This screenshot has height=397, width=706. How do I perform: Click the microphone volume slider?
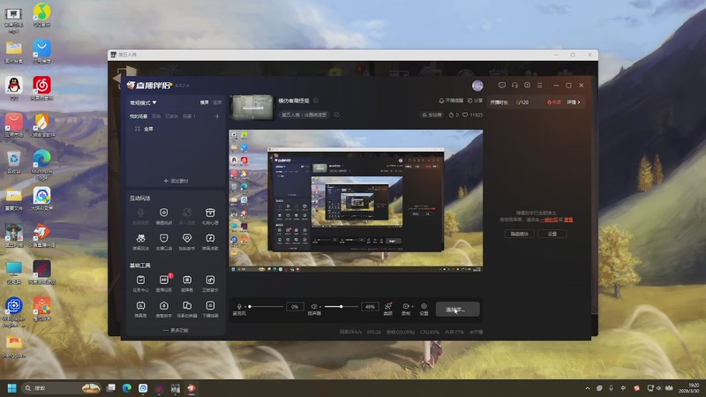(266, 306)
